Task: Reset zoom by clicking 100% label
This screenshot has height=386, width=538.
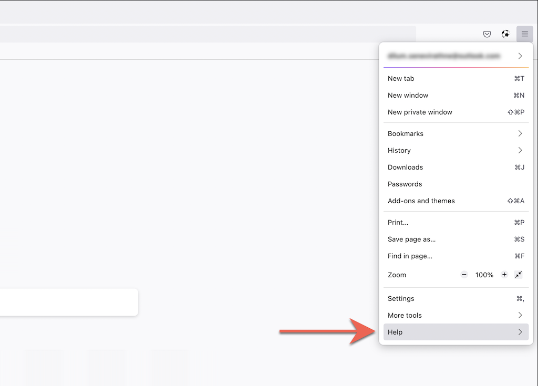Action: point(484,275)
